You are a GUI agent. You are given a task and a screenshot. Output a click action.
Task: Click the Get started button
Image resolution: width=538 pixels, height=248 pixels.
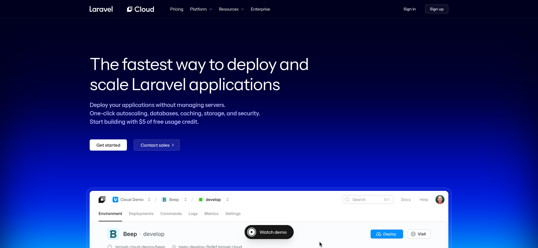108,145
